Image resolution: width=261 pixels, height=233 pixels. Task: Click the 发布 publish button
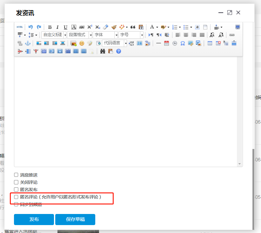coord(34,219)
